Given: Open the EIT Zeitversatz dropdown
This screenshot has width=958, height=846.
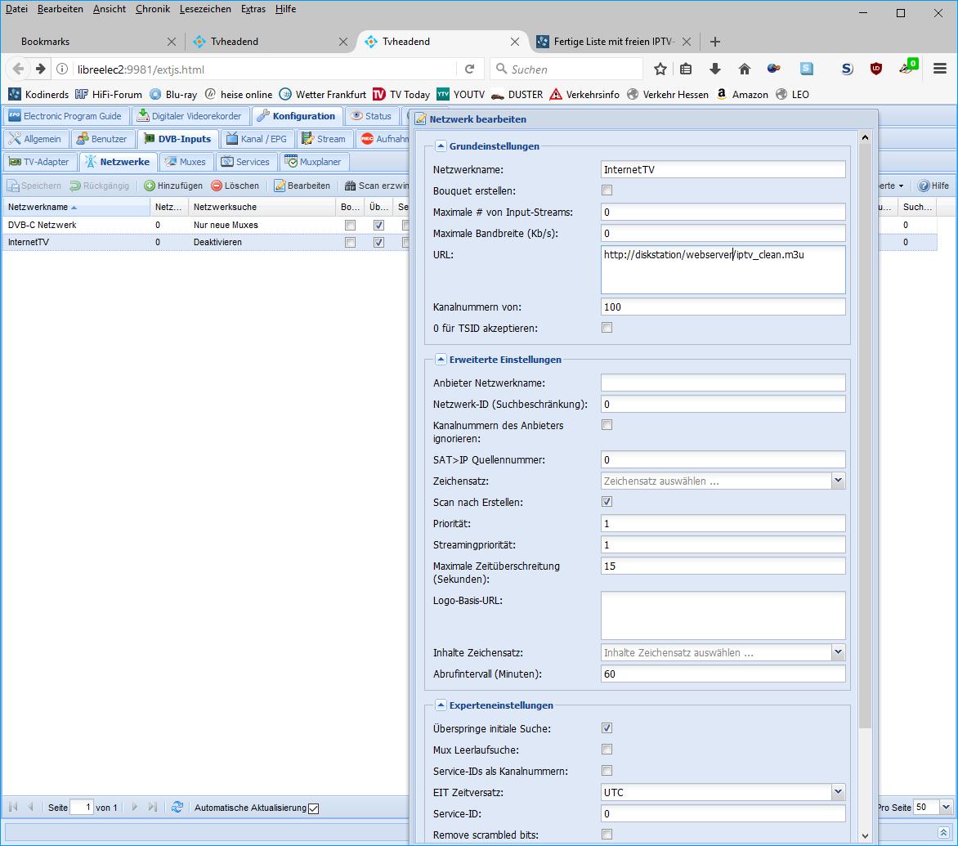Looking at the screenshot, I should pos(839,792).
